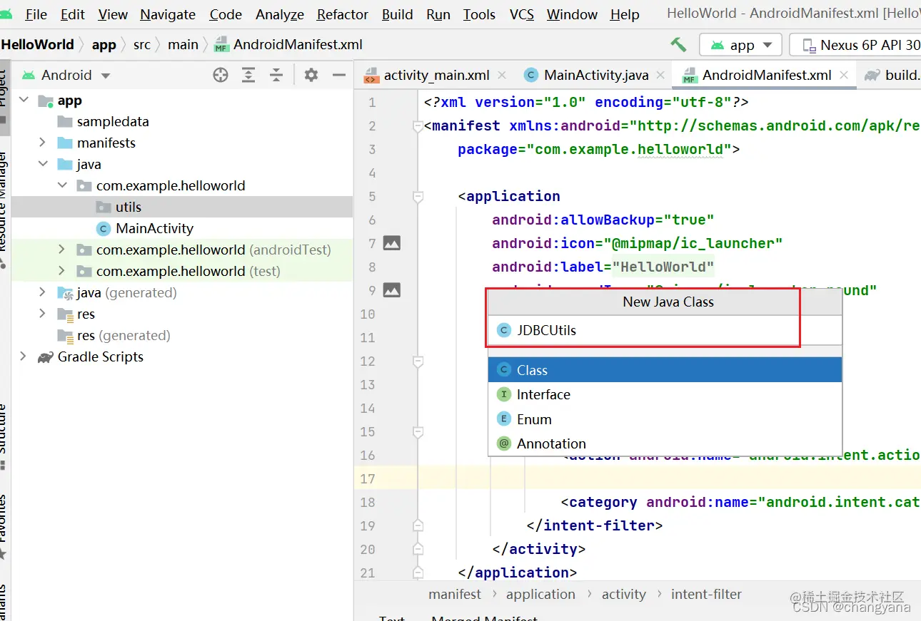921x621 pixels.
Task: Expand the java (generated) folder
Action: (43, 292)
